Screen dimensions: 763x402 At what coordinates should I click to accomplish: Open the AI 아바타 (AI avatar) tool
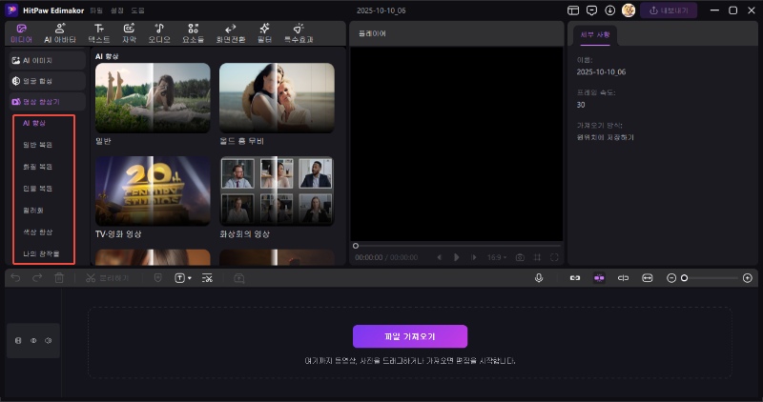click(x=61, y=33)
